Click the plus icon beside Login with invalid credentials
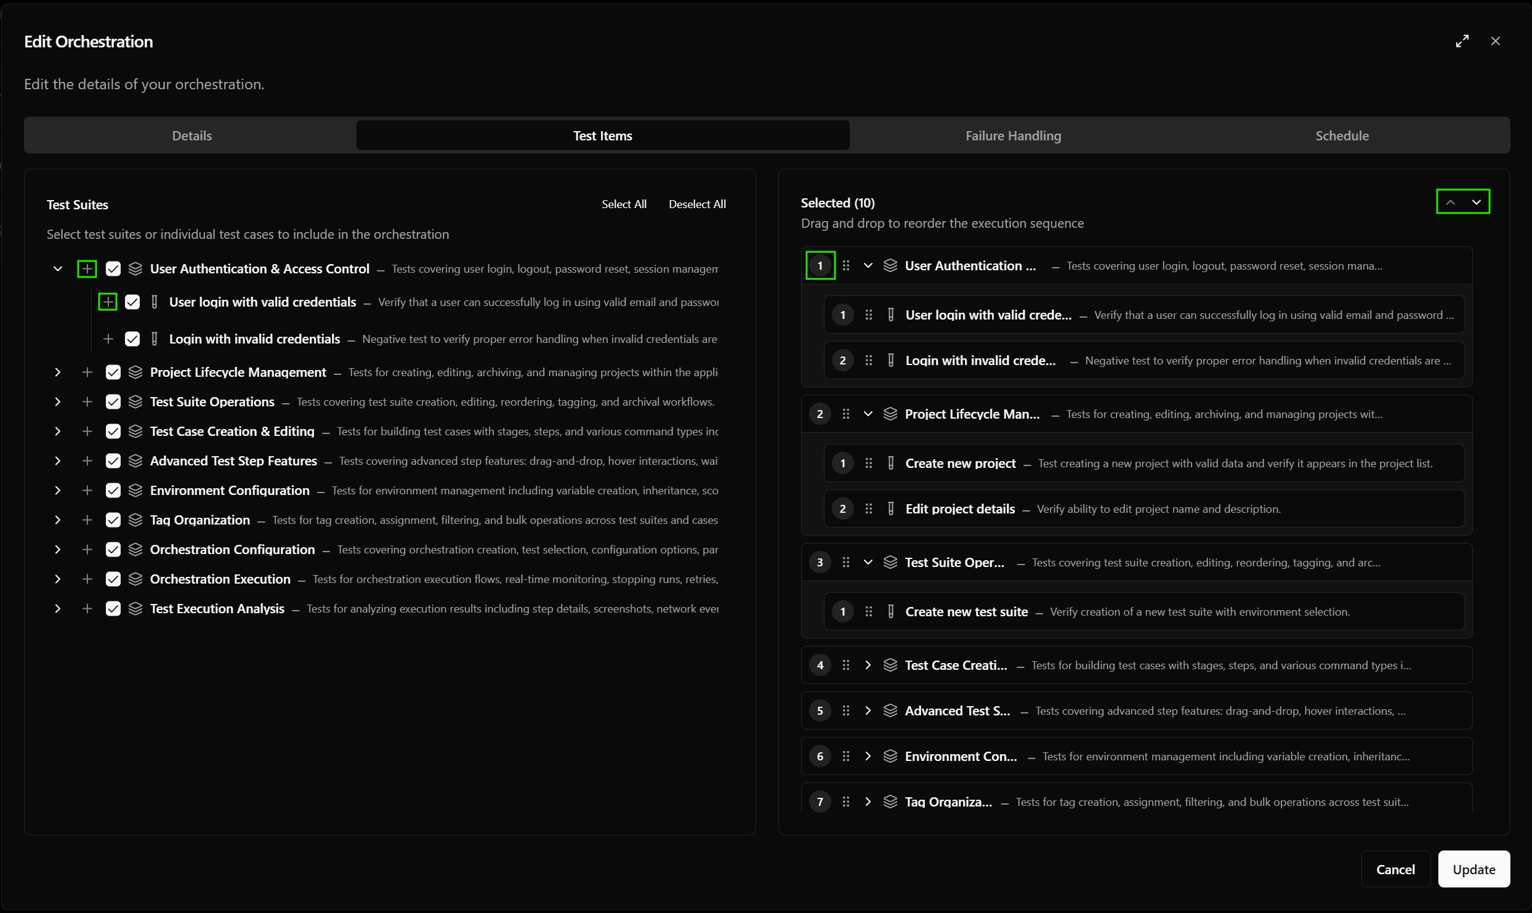This screenshot has height=913, width=1532. (108, 339)
